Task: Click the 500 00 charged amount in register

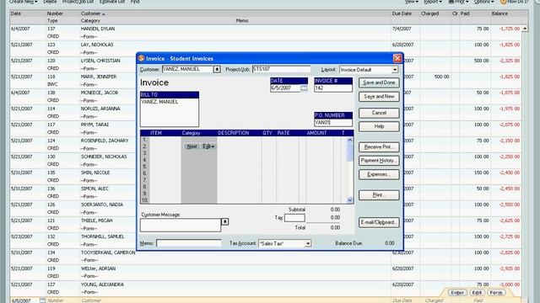Action: click(x=442, y=77)
